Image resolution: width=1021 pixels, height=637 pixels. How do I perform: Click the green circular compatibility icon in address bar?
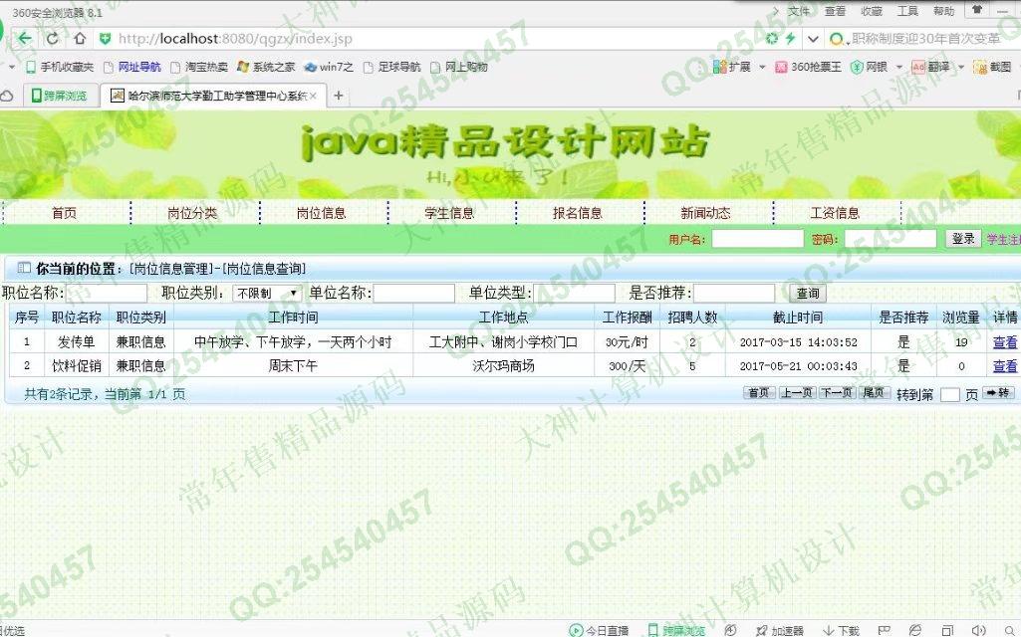pos(772,39)
